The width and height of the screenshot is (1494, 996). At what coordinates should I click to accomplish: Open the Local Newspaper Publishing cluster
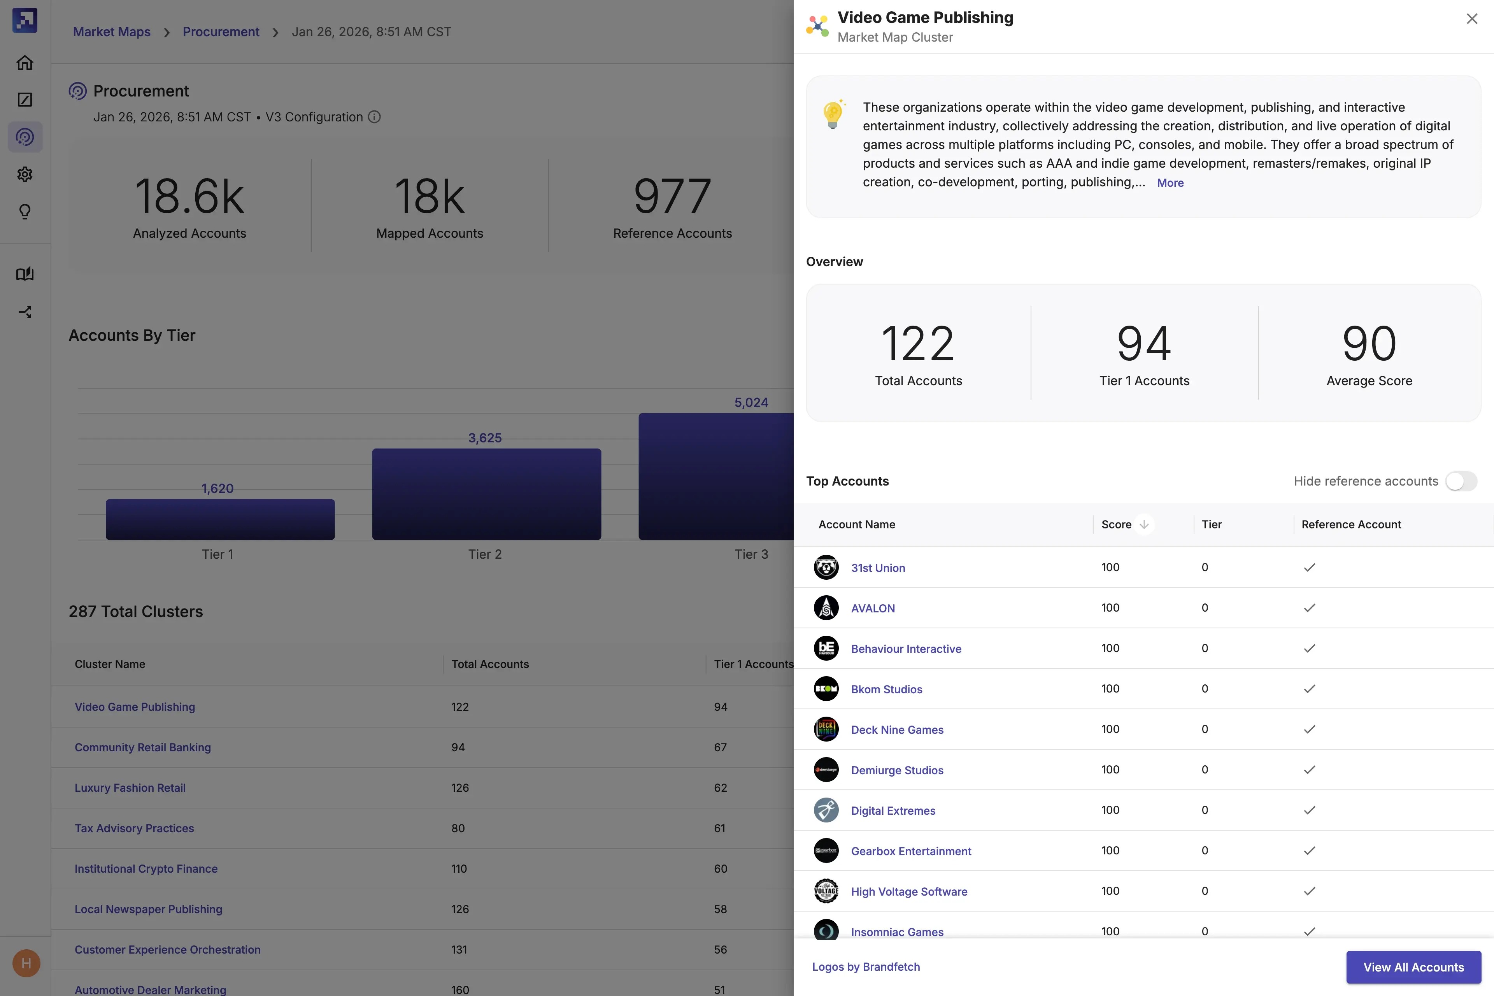pyautogui.click(x=148, y=909)
